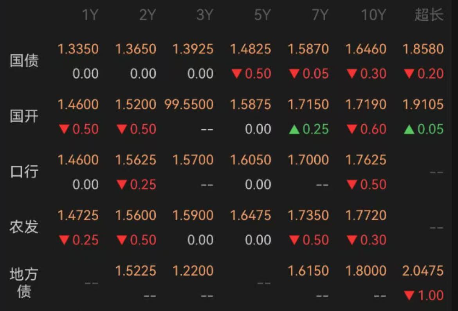Screen dimensions: 458x311
Task: Select the 10Y tenor column header
Action: (x=373, y=14)
